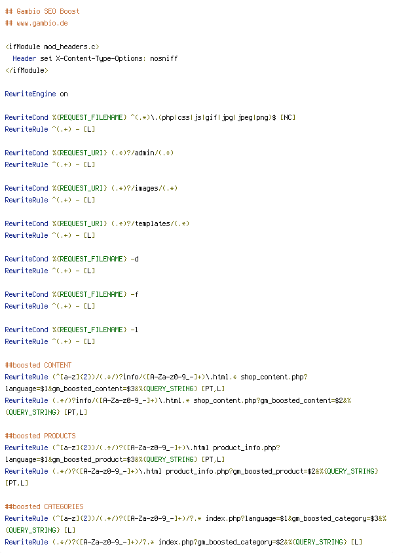This screenshot has height=553, width=393.
Task: Click the RewriteCond line matching /images/
Action: tap(91, 188)
